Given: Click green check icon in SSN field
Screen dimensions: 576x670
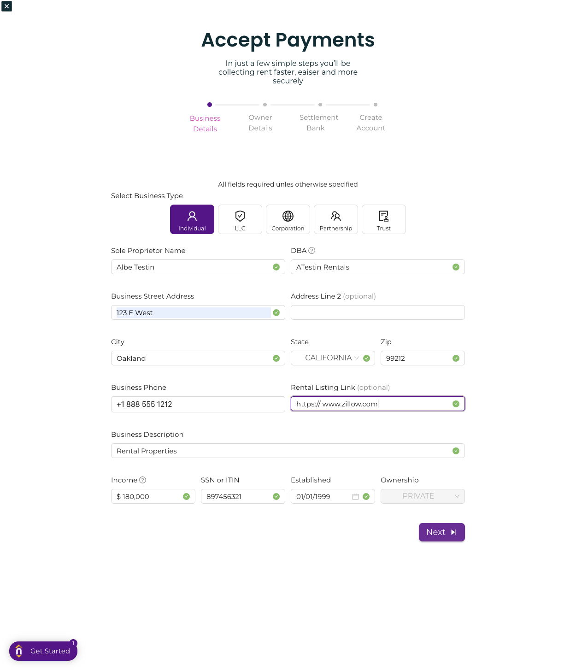Looking at the screenshot, I should (276, 496).
